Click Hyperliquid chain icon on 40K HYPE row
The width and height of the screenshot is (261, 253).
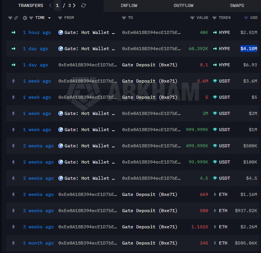14,32
